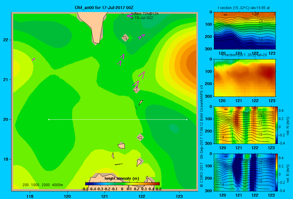293x199 pixels.
Task: Click the magenta drifter arrow beside 'drifters 72h@12h'
Action: tap(130, 16)
